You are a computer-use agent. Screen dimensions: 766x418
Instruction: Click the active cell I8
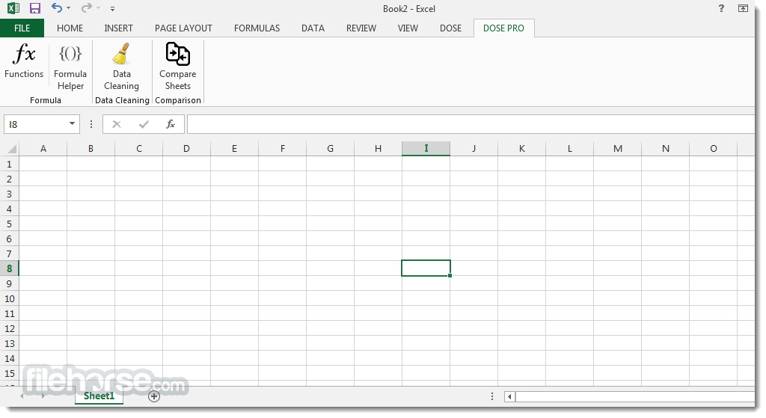[426, 268]
